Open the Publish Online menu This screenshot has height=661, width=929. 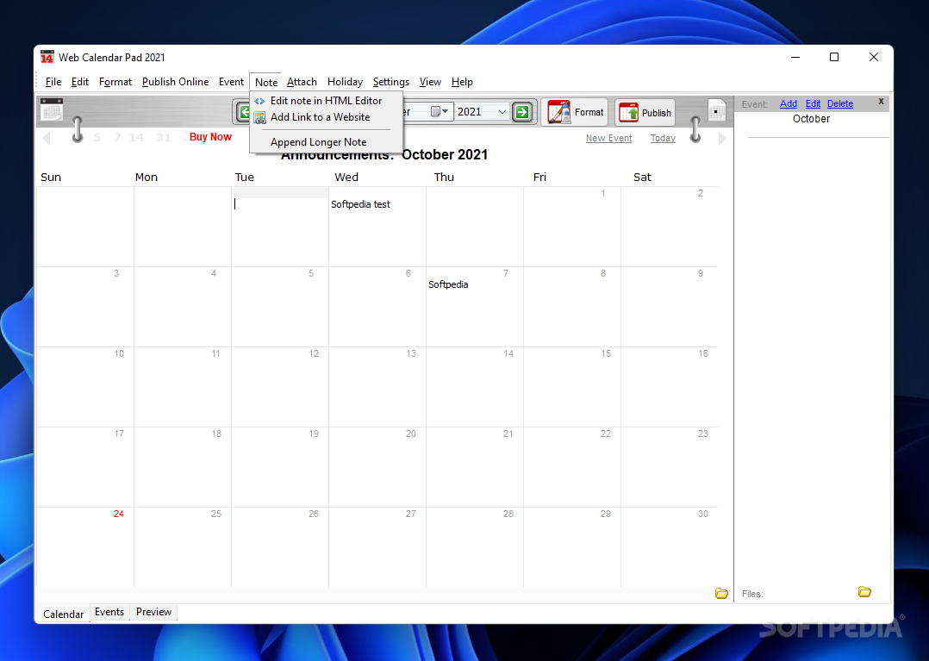pyautogui.click(x=175, y=82)
